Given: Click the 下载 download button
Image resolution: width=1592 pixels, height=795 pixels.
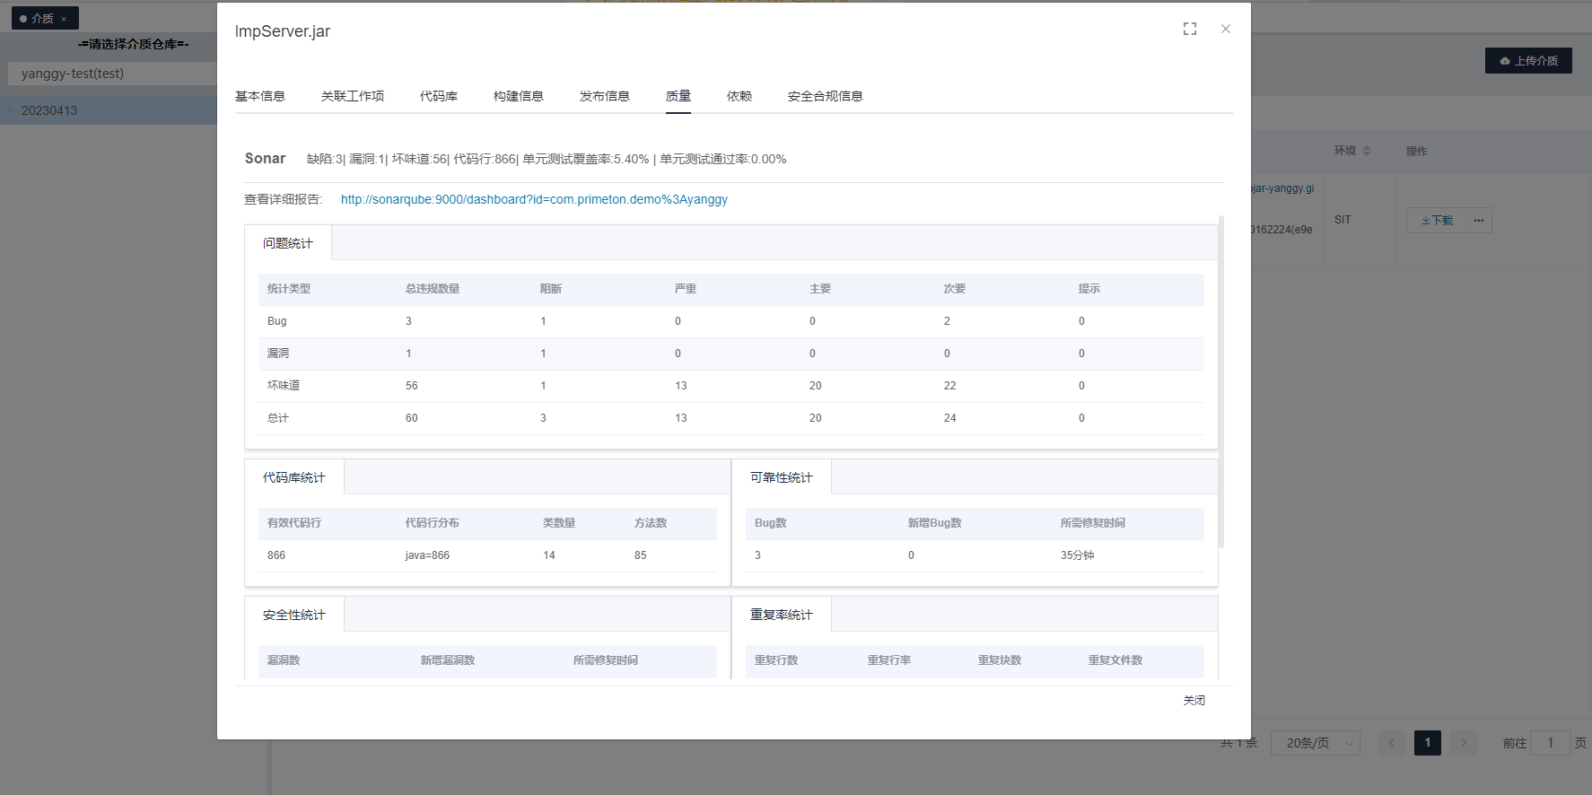Looking at the screenshot, I should point(1437,221).
